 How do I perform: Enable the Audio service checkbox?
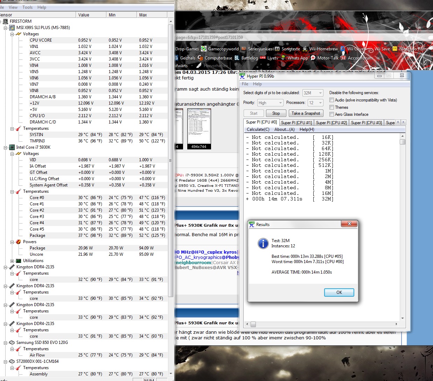[331, 100]
